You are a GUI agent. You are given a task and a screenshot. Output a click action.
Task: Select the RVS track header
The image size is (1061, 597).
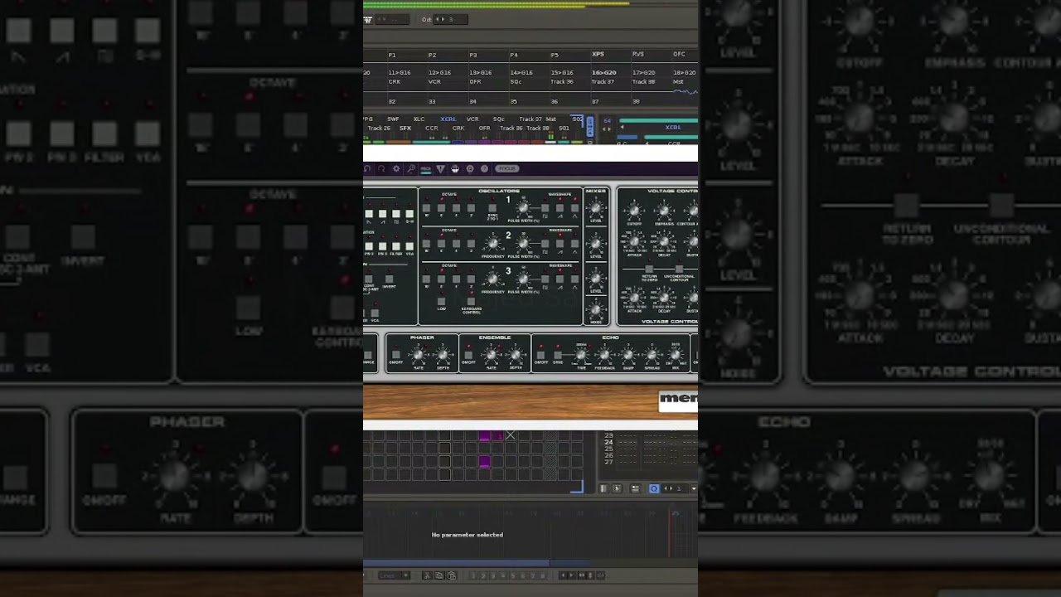638,54
